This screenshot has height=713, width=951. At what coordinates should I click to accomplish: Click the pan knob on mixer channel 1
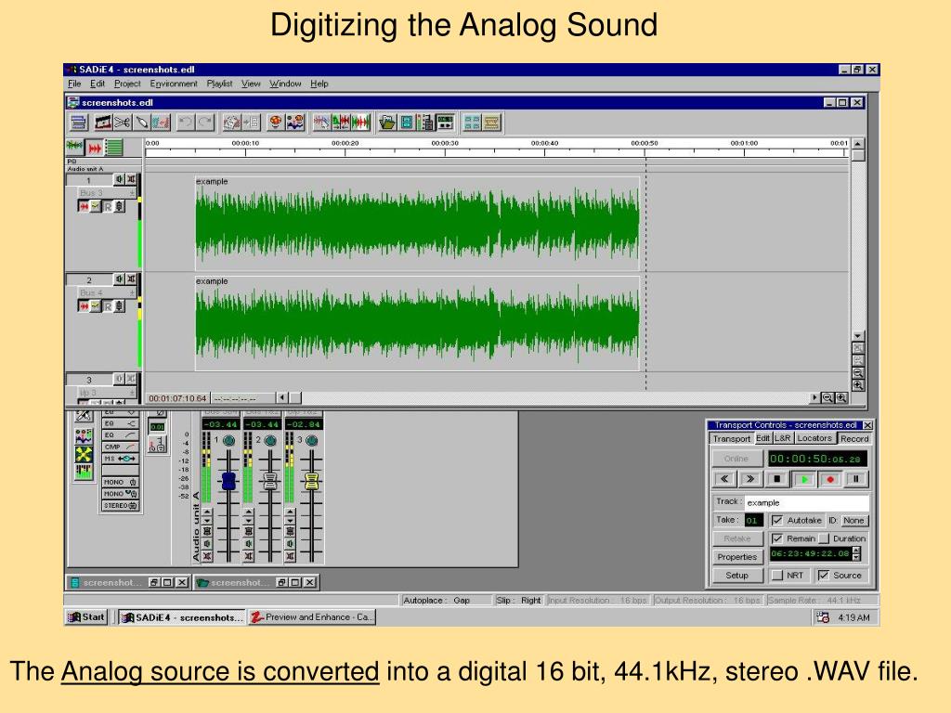click(x=228, y=441)
